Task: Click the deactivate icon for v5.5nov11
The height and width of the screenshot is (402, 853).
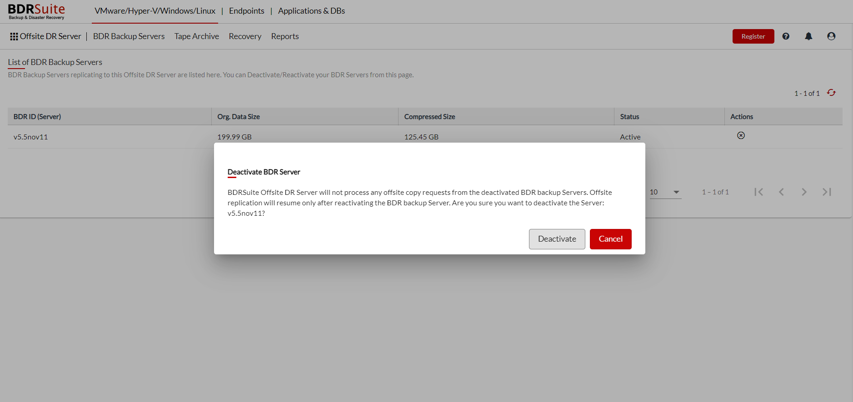Action: click(x=741, y=135)
